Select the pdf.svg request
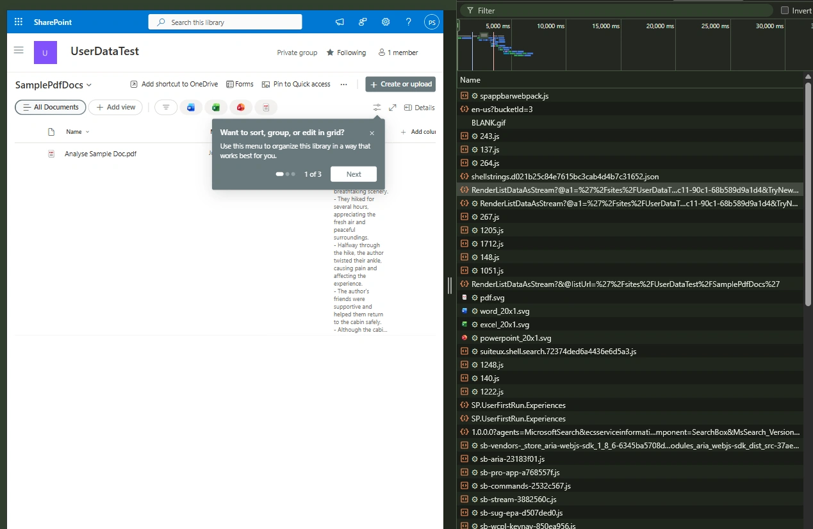The image size is (813, 529). [630, 297]
